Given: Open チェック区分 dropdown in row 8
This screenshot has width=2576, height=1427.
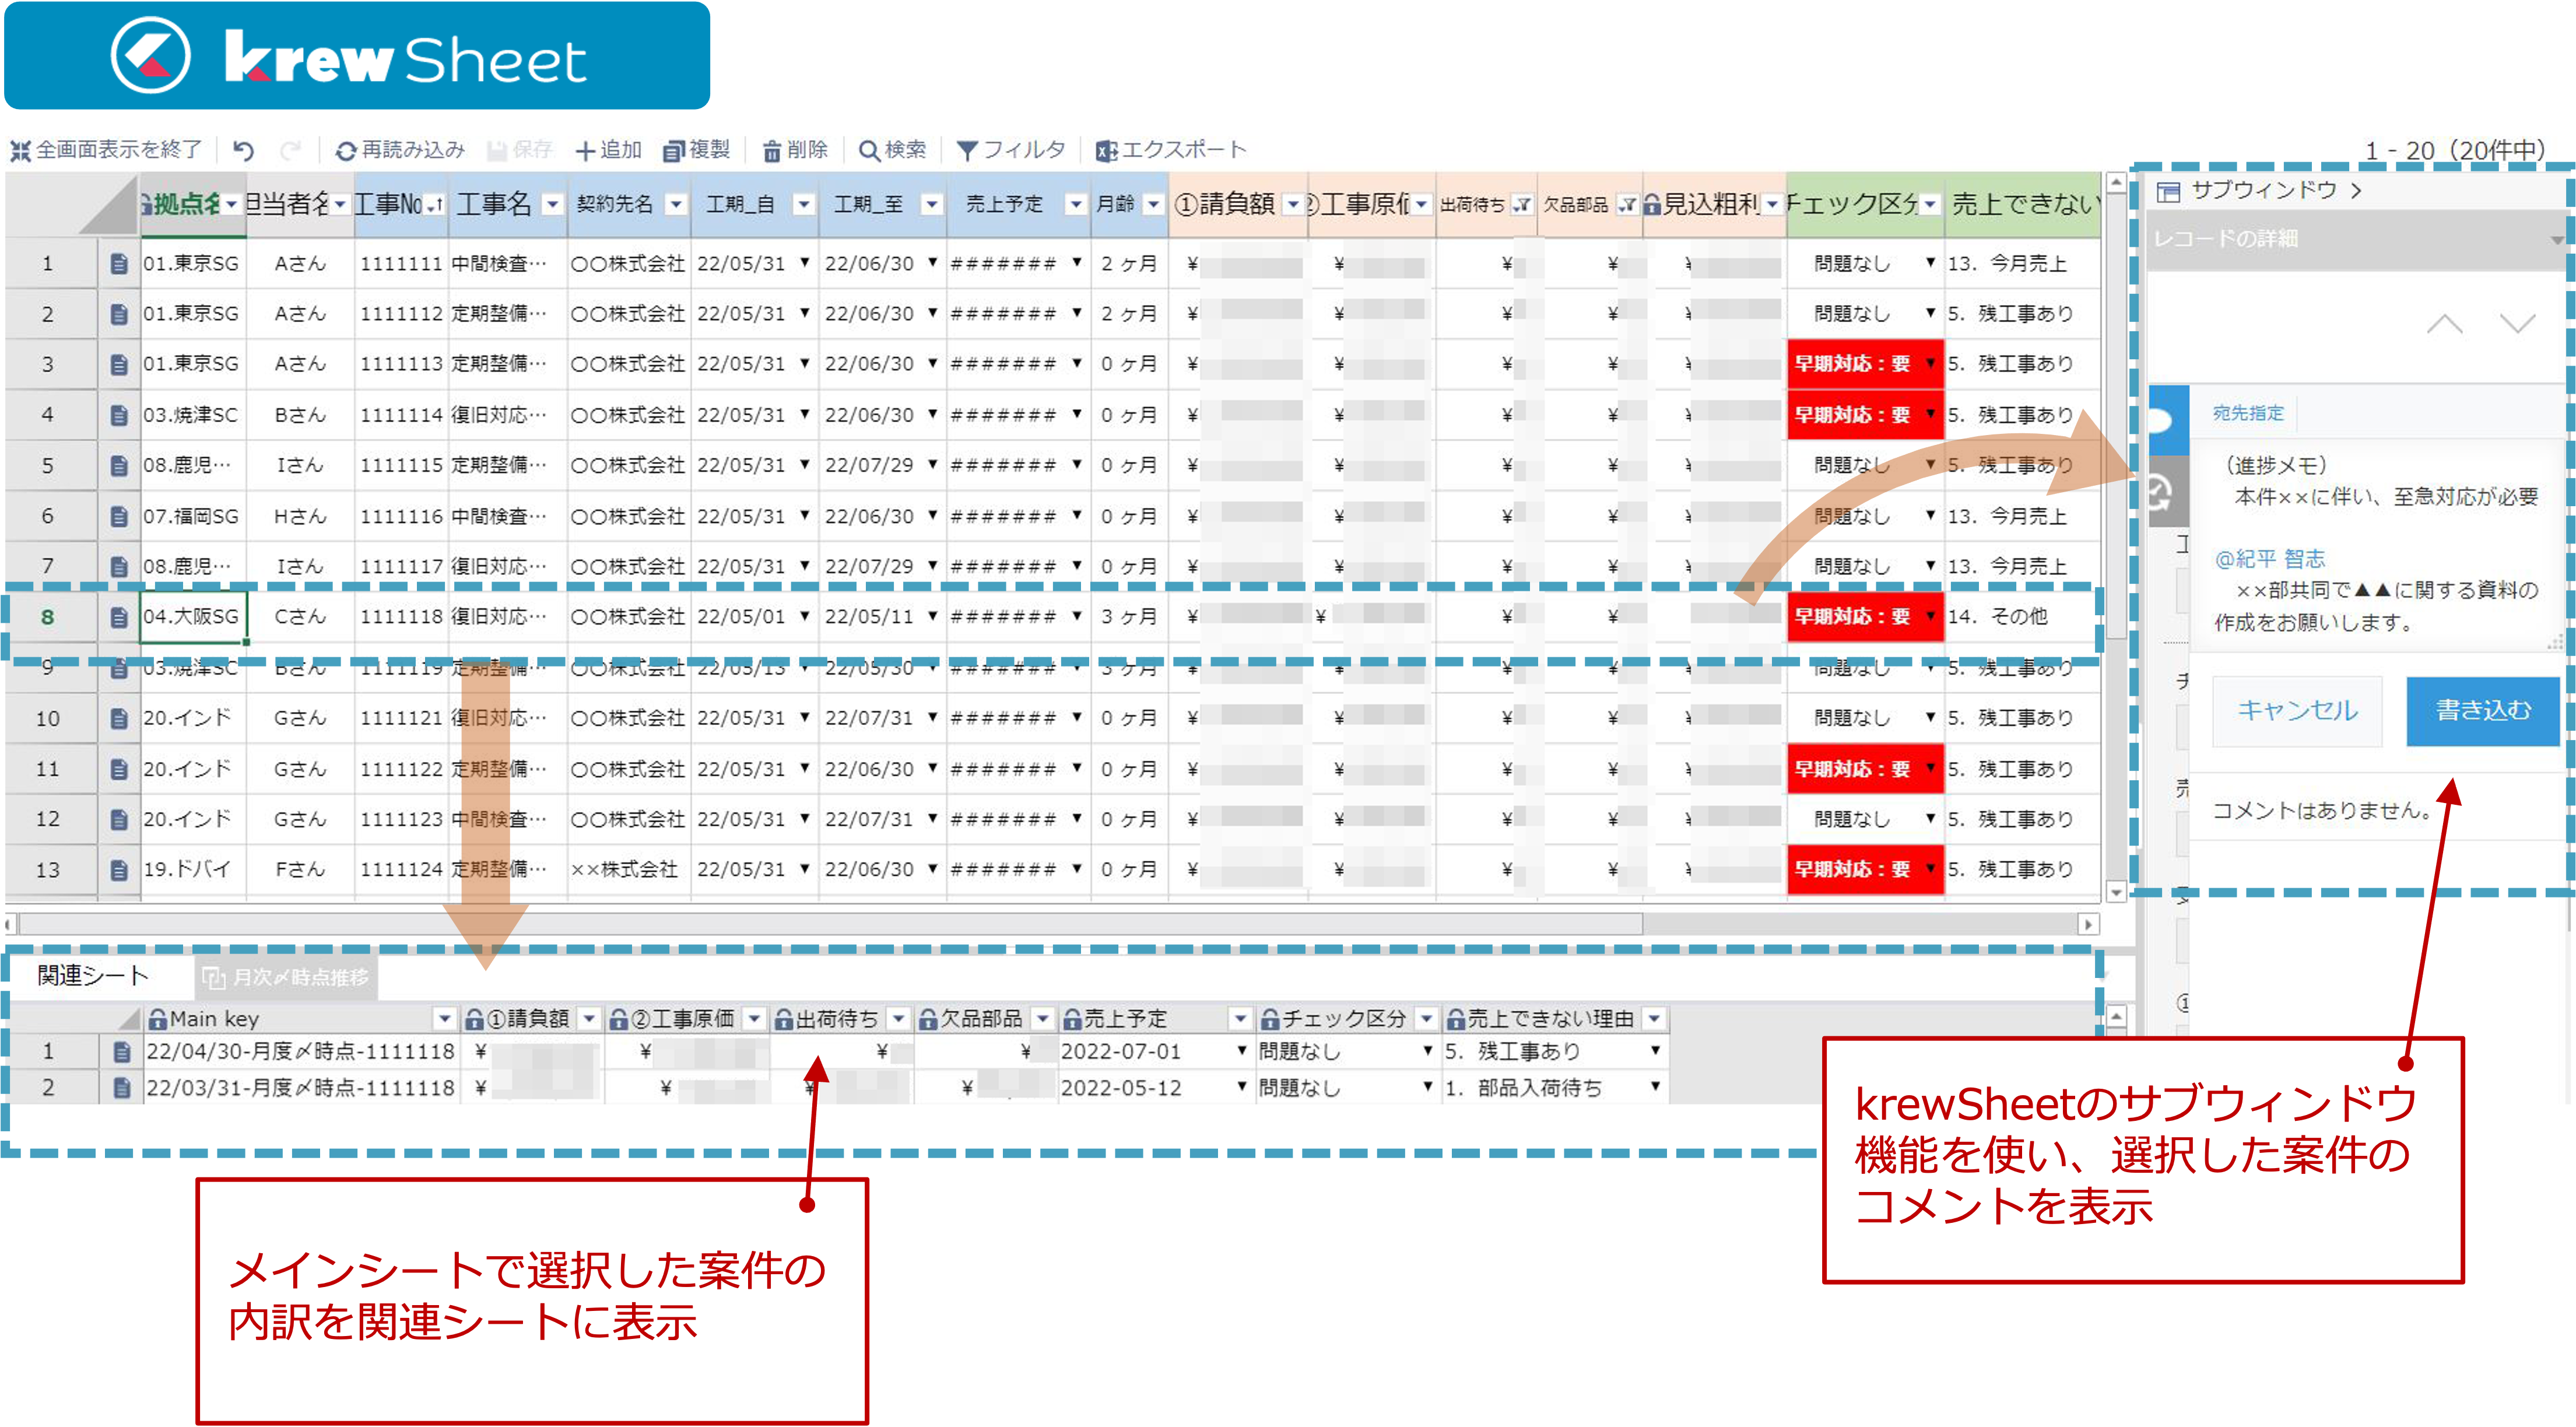Looking at the screenshot, I should coord(1930,616).
